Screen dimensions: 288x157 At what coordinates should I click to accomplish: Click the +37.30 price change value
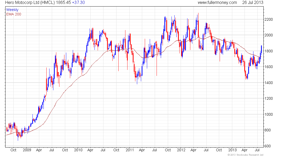[x=78, y=3]
